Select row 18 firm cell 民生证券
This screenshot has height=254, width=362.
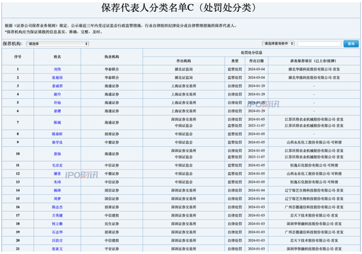click(x=112, y=224)
